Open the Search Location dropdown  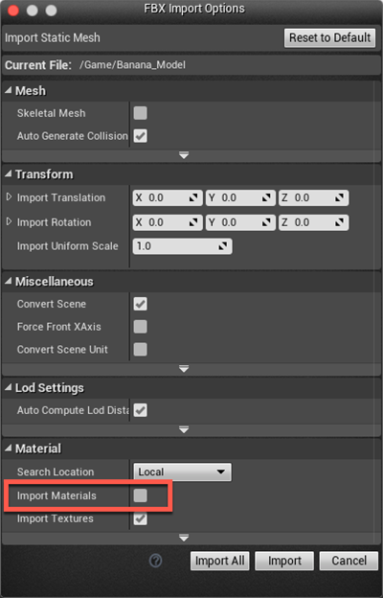coord(182,471)
